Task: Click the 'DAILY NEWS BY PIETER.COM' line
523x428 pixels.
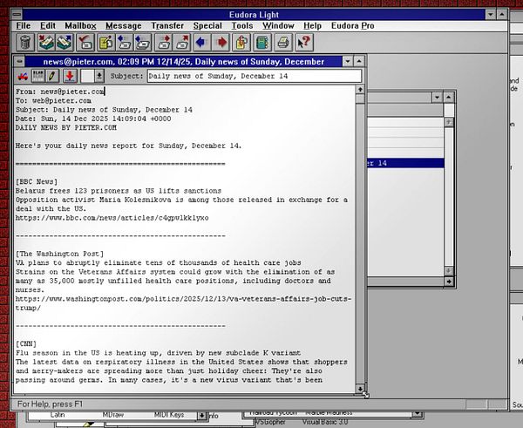Action: click(66, 128)
